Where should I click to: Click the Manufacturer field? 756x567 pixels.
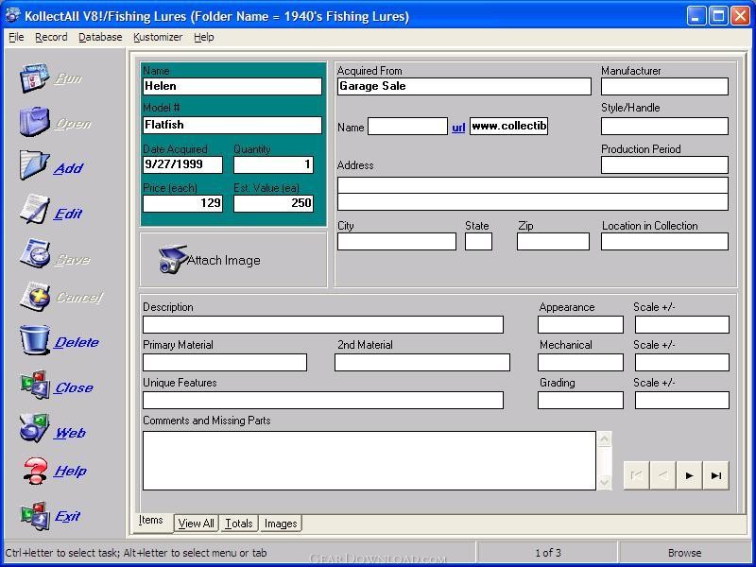(x=664, y=86)
